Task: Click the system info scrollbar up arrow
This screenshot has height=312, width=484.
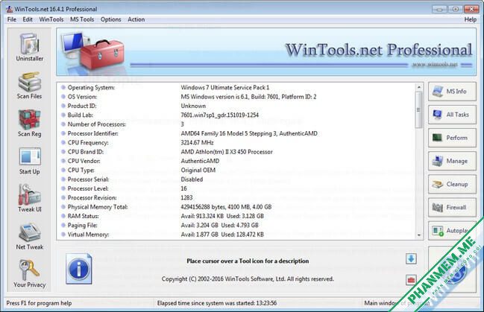Action: click(419, 88)
